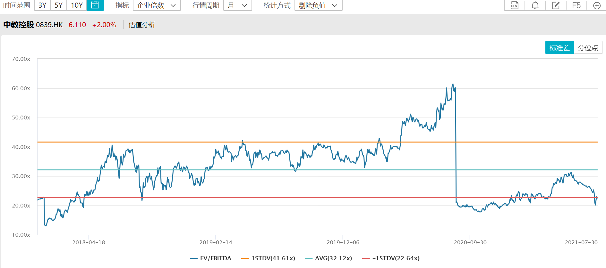Click the alert bell icon
The width and height of the screenshot is (606, 268).
point(535,5)
